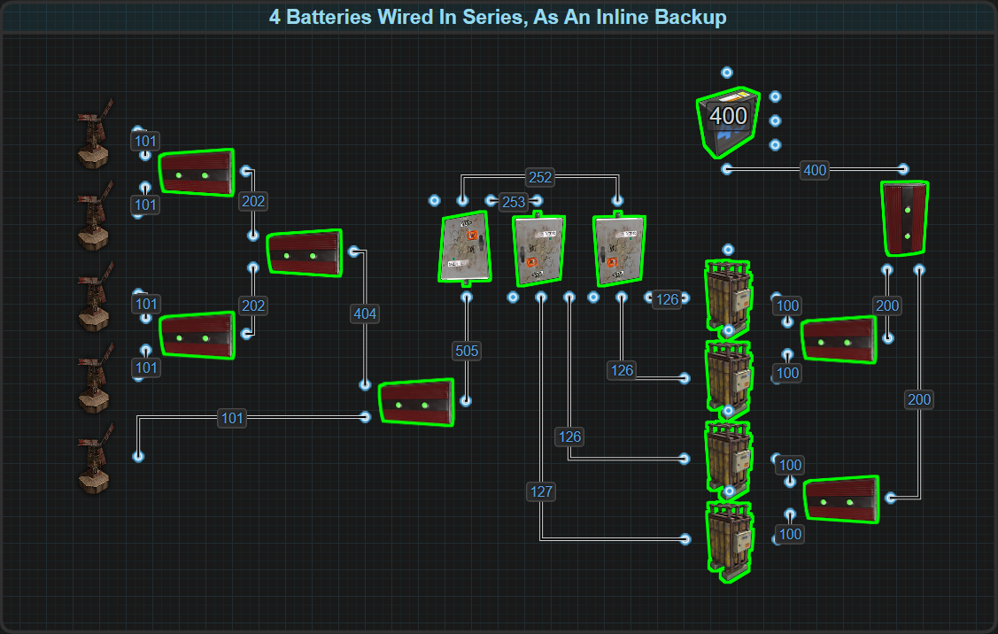This screenshot has width=998, height=634.
Task: Click the 253 wire label
Action: [x=514, y=202]
